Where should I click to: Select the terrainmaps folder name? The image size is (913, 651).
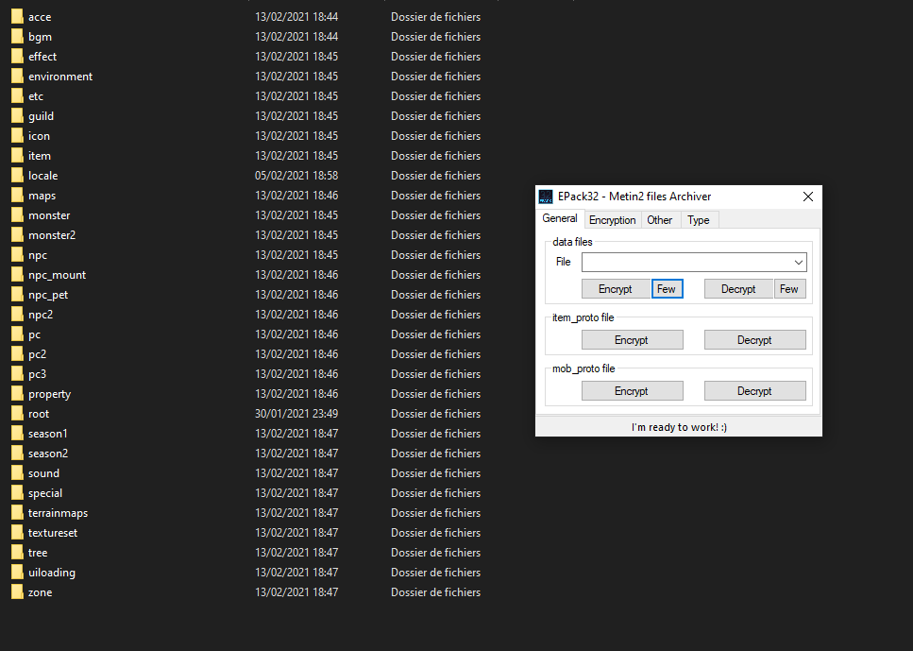pyautogui.click(x=59, y=513)
